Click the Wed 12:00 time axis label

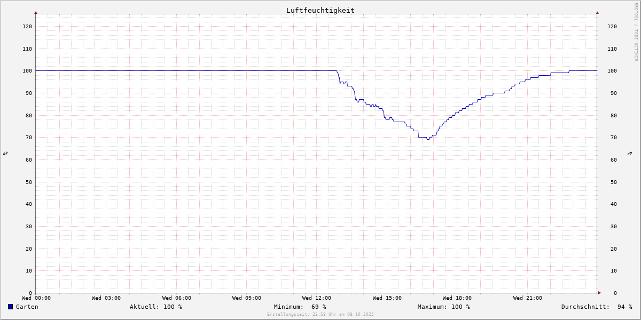(x=317, y=298)
